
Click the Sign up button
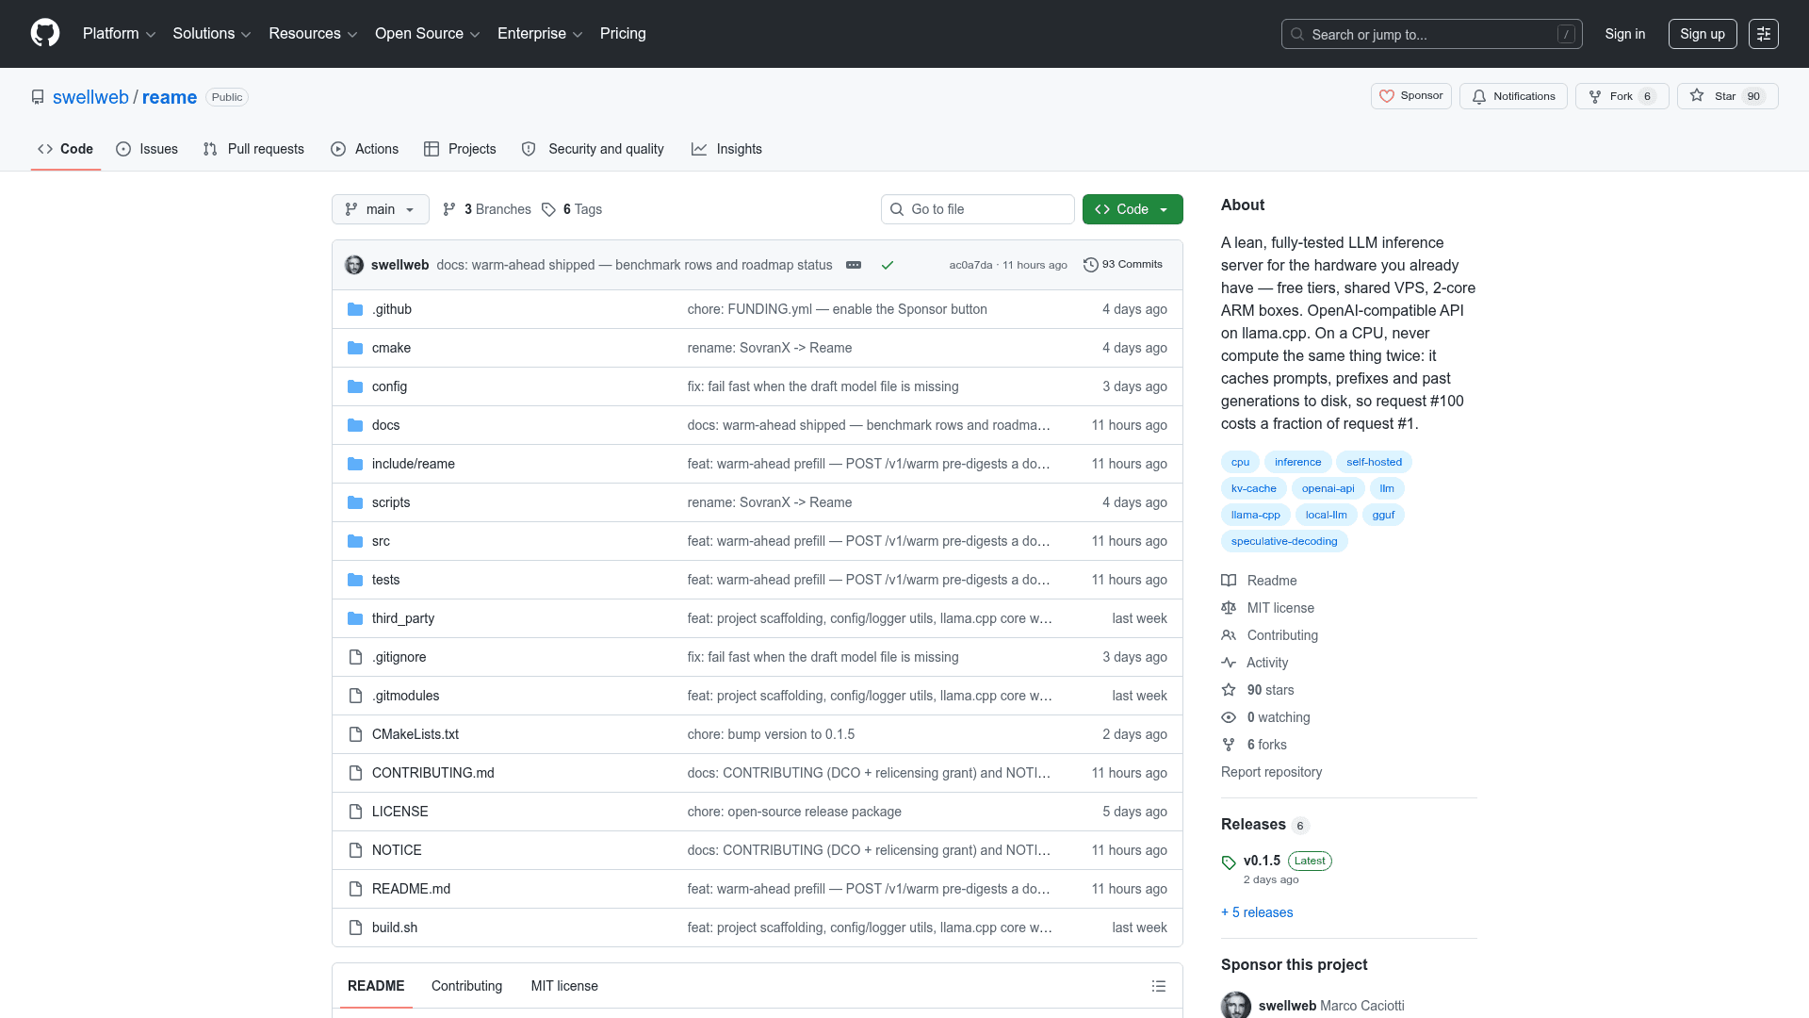[x=1703, y=34]
